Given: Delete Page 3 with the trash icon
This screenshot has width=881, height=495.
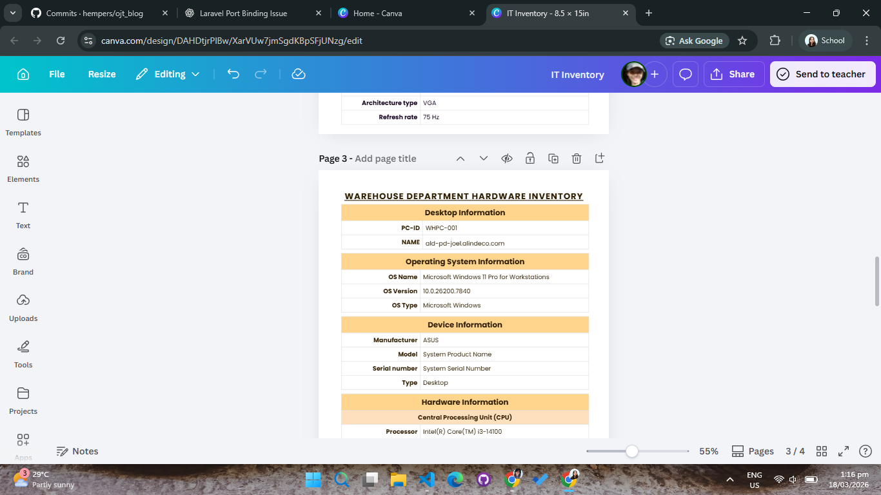Looking at the screenshot, I should click(577, 159).
